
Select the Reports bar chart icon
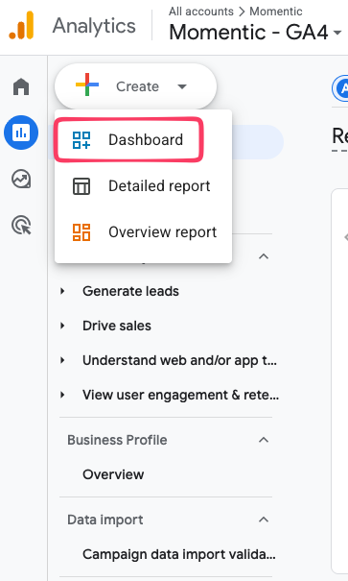click(21, 133)
